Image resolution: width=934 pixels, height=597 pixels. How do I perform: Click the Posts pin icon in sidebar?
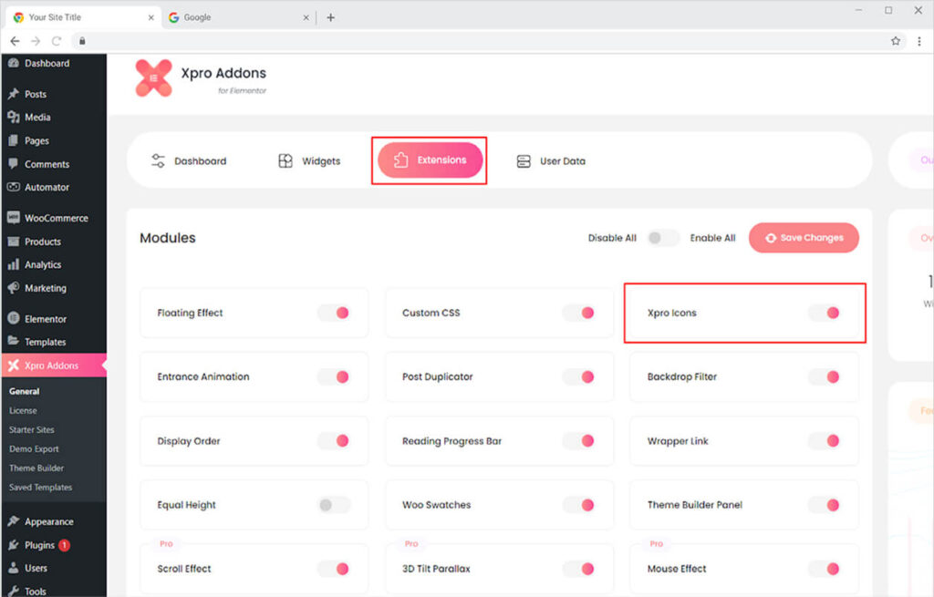[13, 94]
